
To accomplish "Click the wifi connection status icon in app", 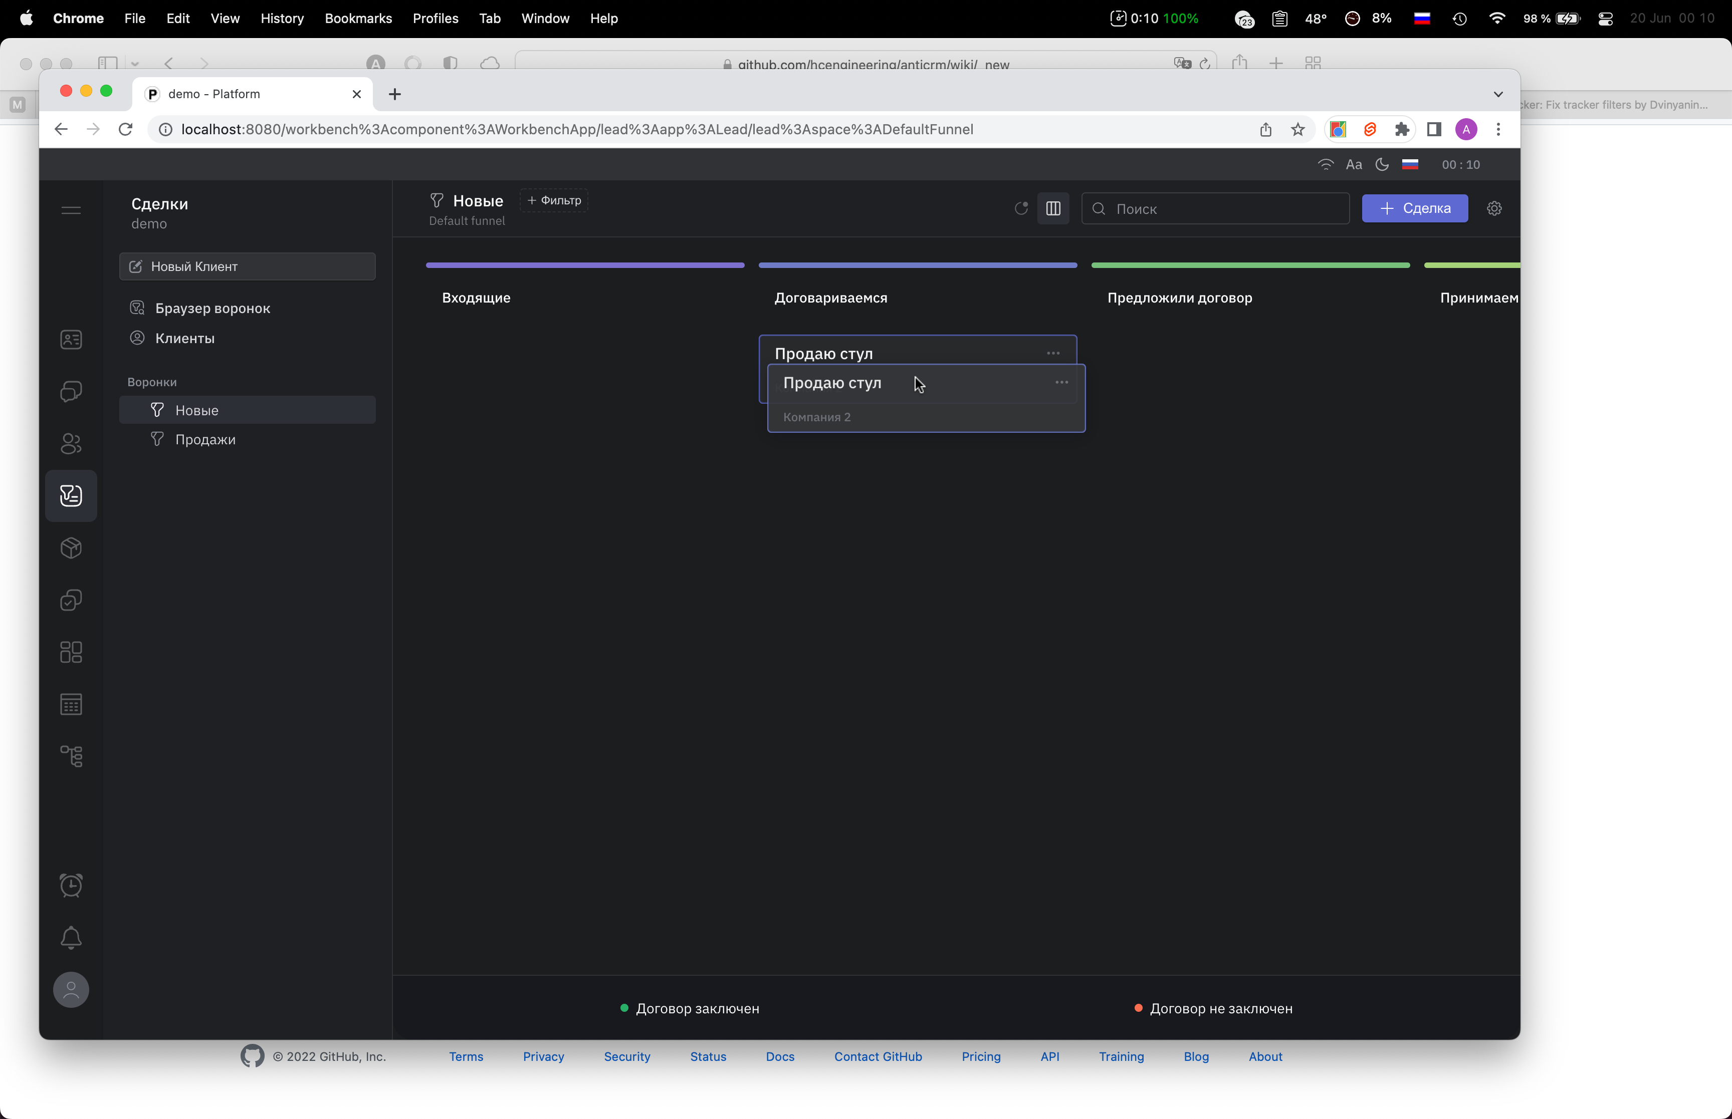I will (1326, 164).
